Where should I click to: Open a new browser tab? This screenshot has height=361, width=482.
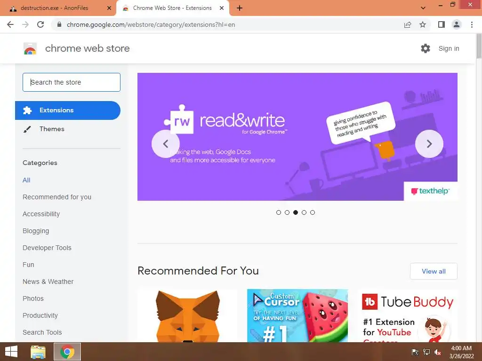(x=240, y=8)
